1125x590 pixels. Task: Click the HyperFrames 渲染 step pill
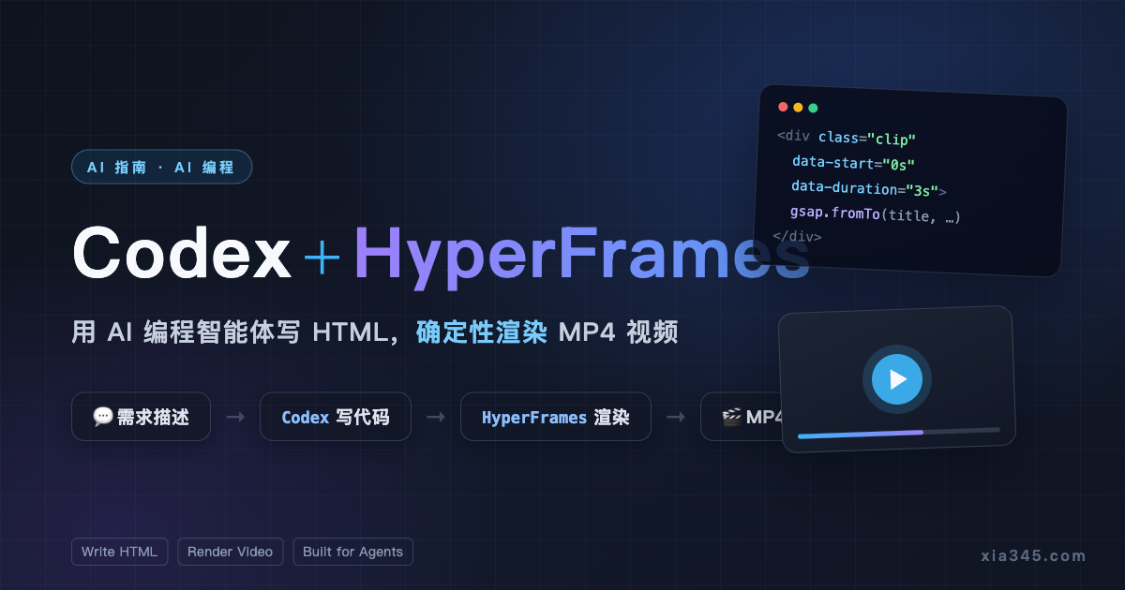tap(555, 417)
